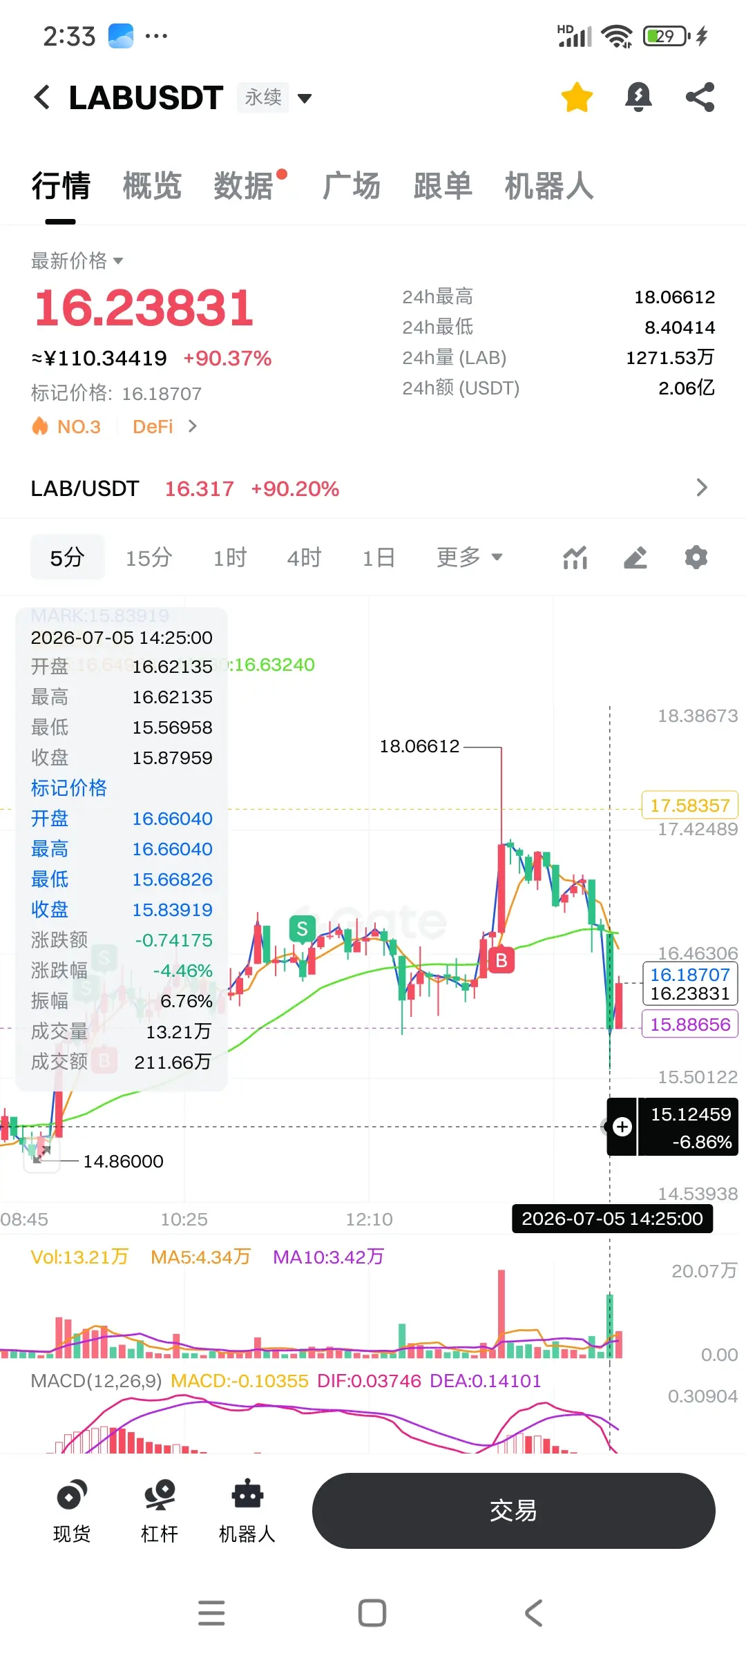Tap the 交易 trade button
746x1658 pixels.
coord(513,1511)
